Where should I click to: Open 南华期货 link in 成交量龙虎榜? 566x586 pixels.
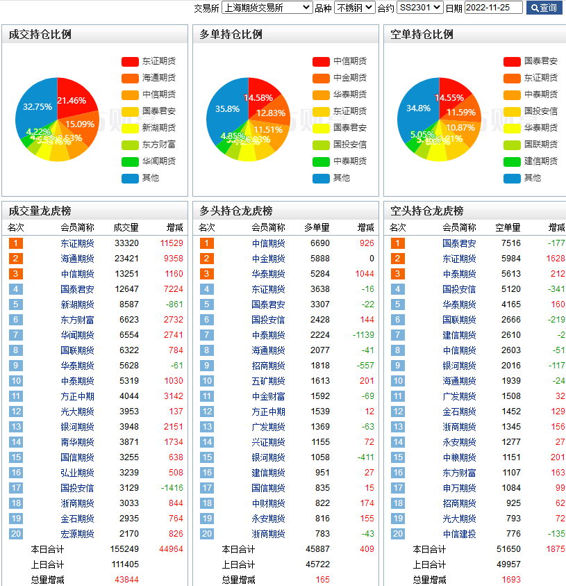click(77, 442)
